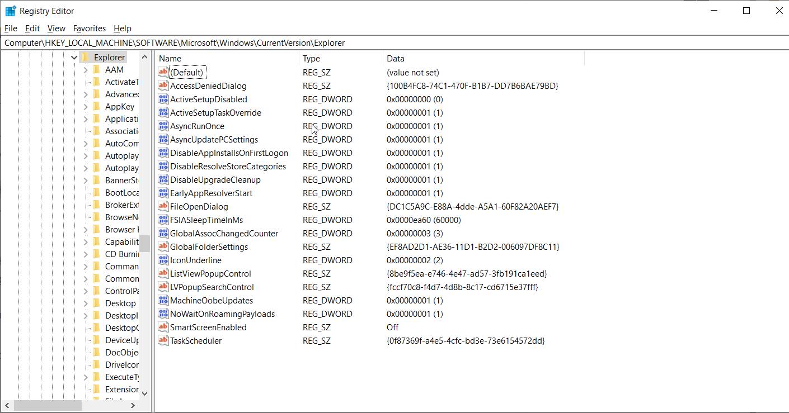Viewport: 789px width, 413px height.
Task: Click the tree pane scroll up arrow
Action: click(x=144, y=58)
